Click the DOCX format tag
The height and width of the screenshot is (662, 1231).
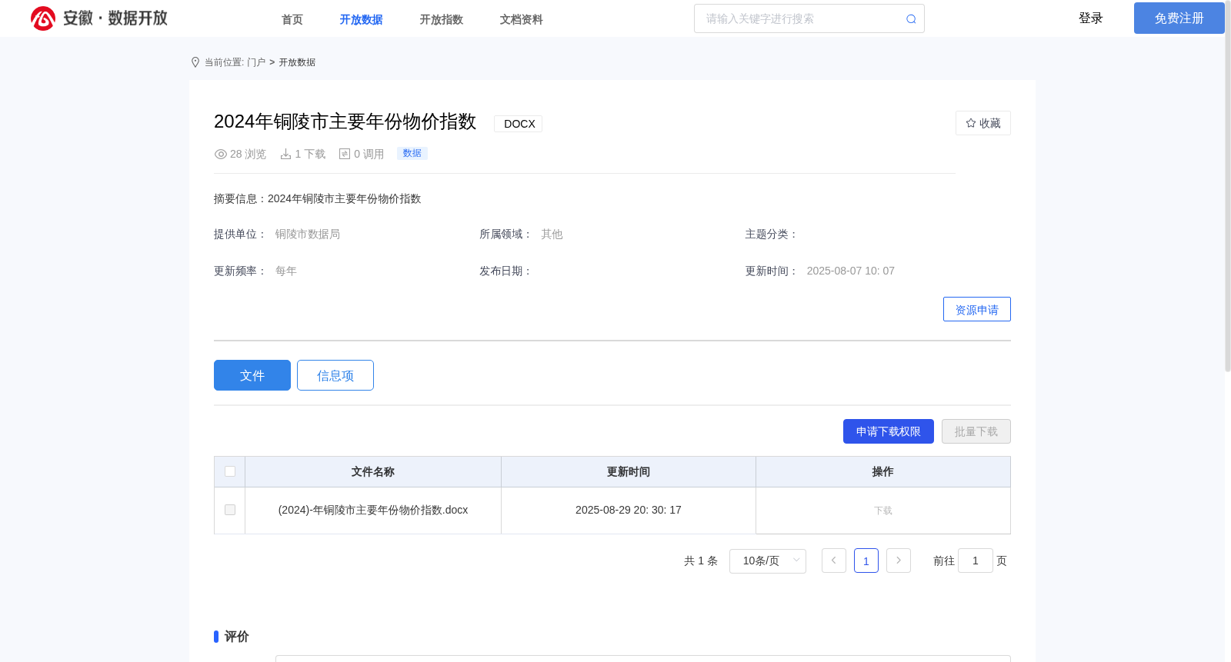(x=519, y=124)
